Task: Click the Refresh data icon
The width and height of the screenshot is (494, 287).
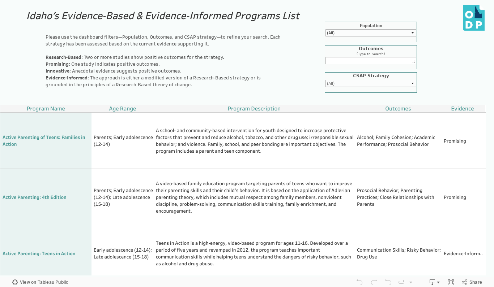Action: coord(401,282)
